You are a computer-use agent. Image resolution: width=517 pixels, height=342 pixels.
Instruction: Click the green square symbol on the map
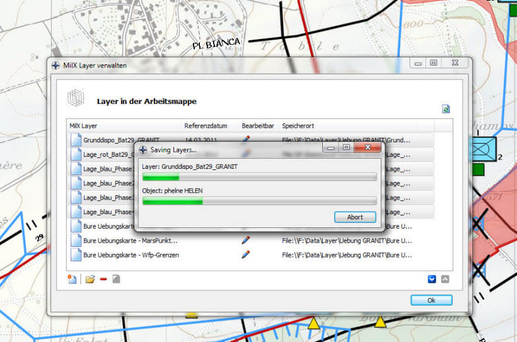(x=478, y=169)
